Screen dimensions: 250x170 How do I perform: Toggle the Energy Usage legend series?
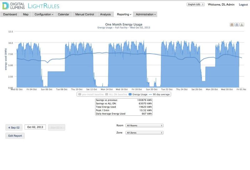click(x=138, y=95)
